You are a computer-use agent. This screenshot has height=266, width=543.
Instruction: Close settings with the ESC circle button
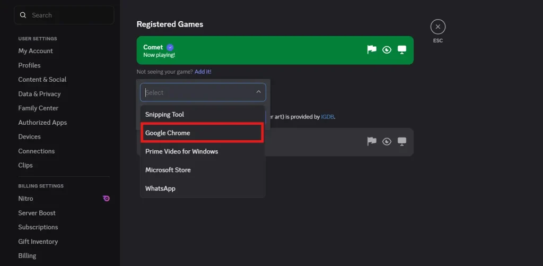click(437, 27)
